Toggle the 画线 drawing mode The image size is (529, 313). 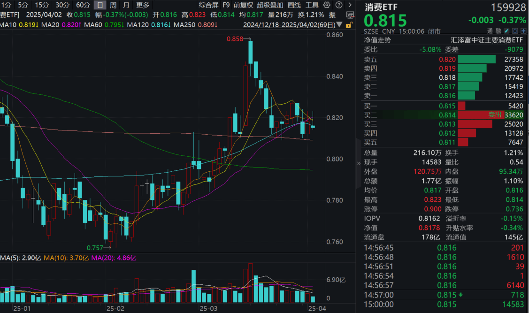(293, 5)
